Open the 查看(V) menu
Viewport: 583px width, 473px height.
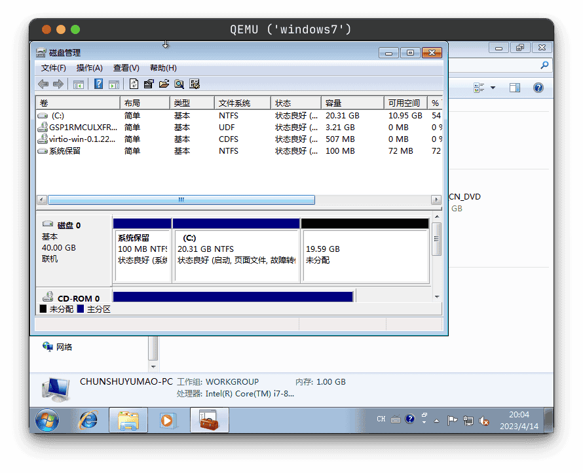pos(126,68)
